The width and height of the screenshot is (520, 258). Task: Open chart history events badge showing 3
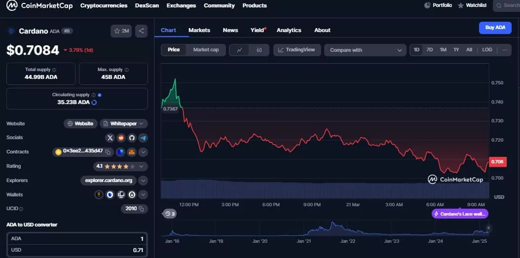(x=170, y=214)
